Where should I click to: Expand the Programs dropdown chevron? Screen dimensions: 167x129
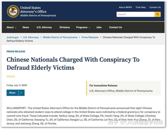[x=89, y=28]
